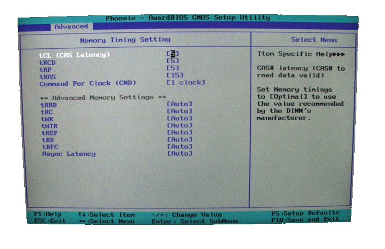Select the tRRD setting label

pos(48,105)
